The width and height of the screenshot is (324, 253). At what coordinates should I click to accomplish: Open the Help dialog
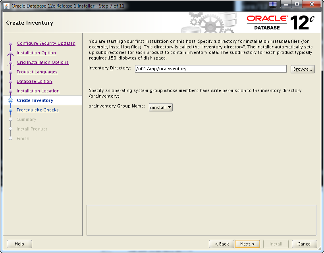pos(19,244)
